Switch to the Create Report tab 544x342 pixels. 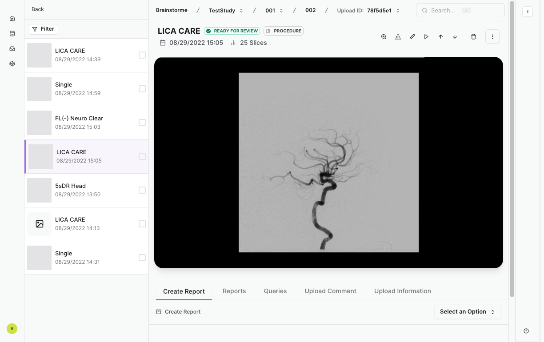coord(184,291)
